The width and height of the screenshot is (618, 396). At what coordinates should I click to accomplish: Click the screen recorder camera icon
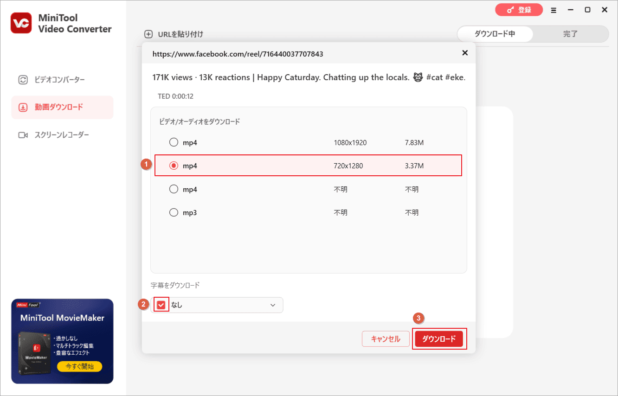pyautogui.click(x=23, y=135)
